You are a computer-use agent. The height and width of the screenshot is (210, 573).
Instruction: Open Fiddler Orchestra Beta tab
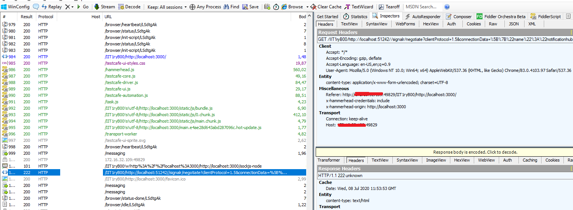click(x=501, y=17)
